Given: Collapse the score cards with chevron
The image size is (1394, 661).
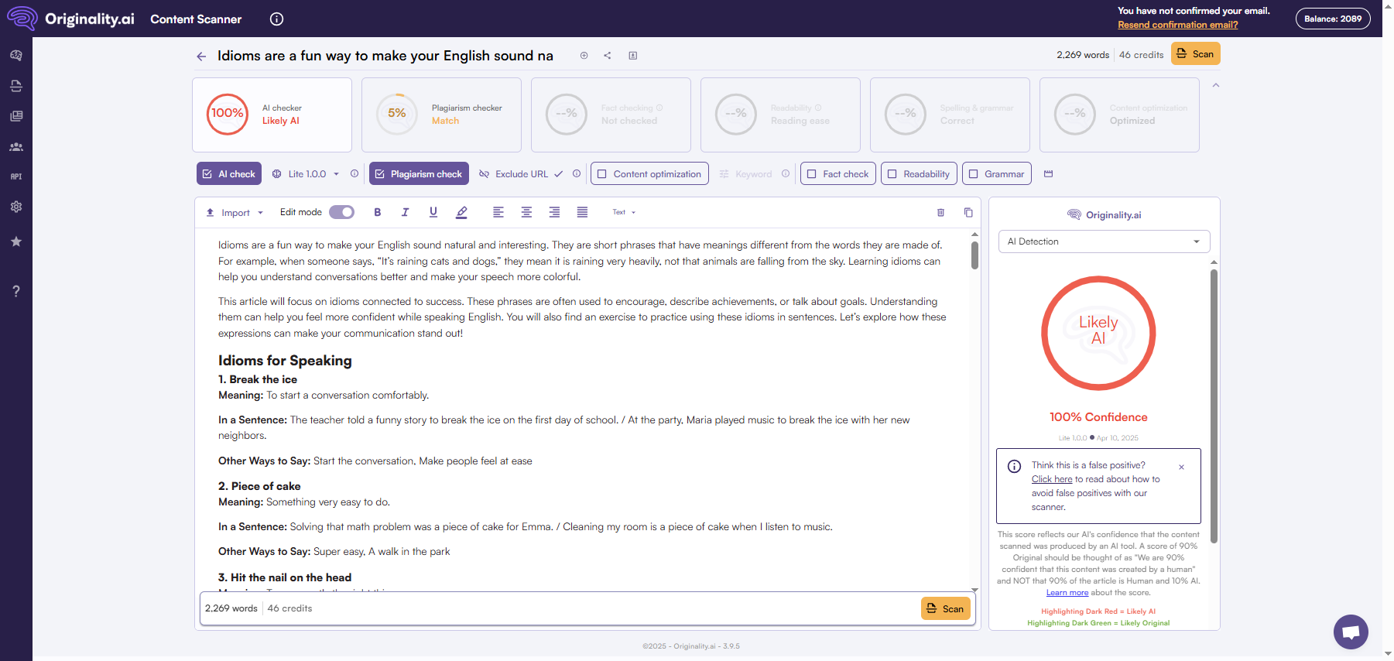Looking at the screenshot, I should point(1216,85).
